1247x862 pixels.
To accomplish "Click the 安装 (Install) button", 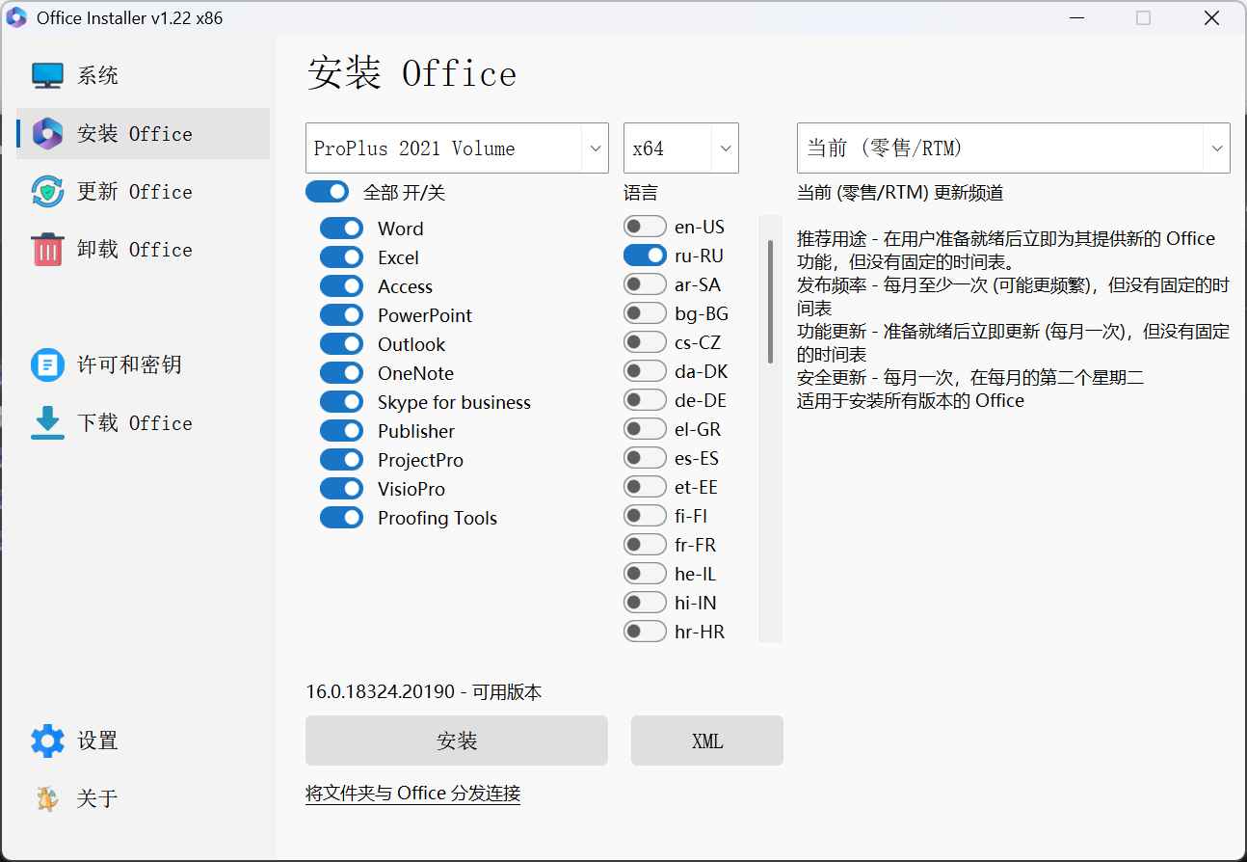I will pos(456,741).
